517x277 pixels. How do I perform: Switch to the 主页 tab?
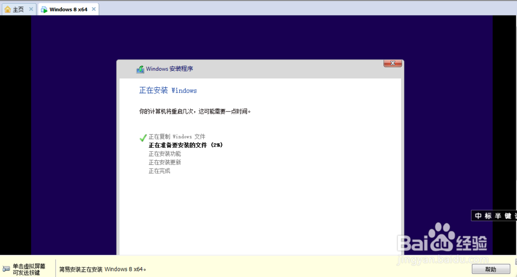click(x=19, y=9)
